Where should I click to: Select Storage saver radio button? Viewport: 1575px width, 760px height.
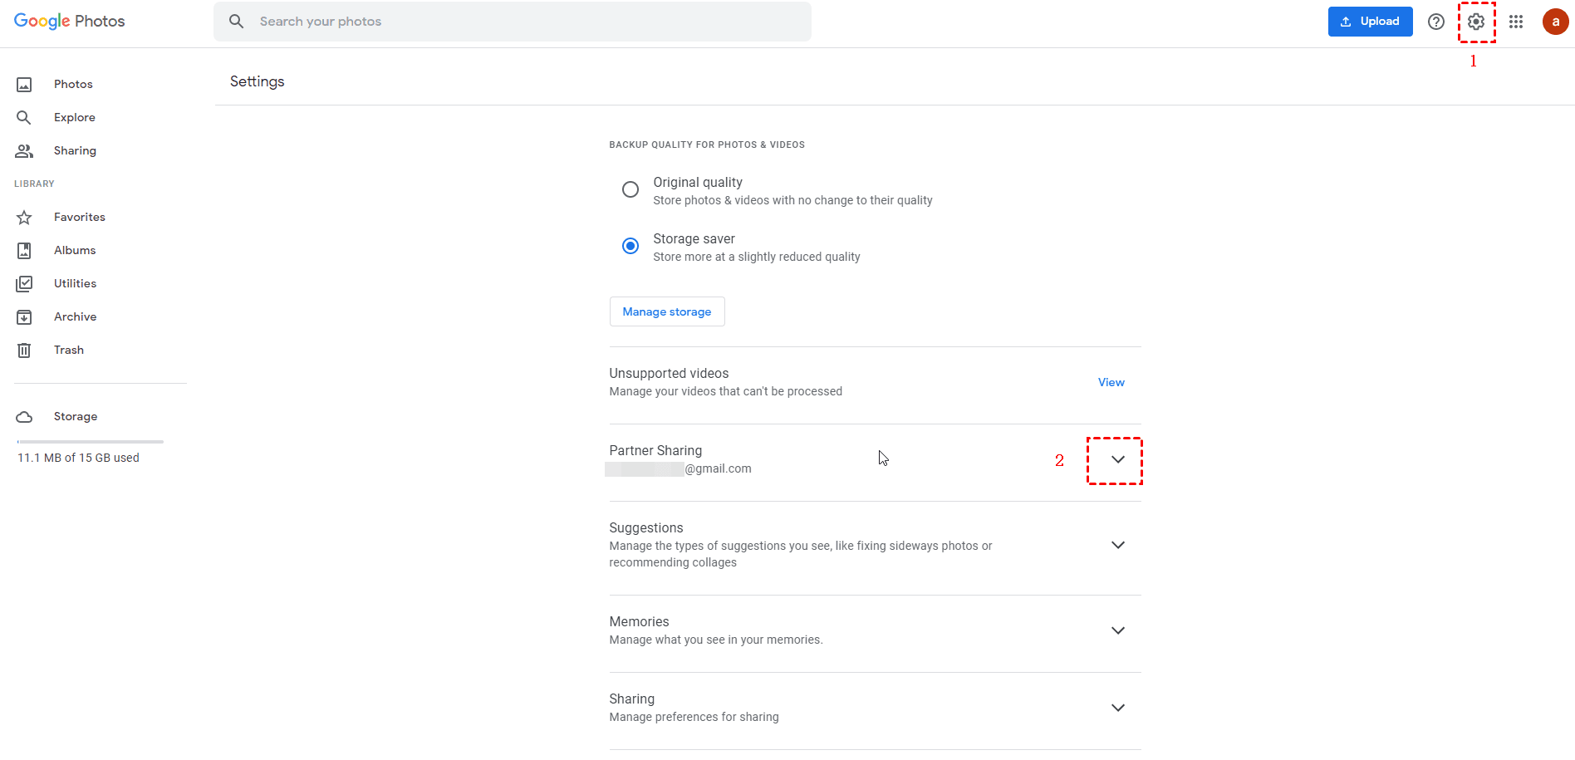[x=630, y=246]
